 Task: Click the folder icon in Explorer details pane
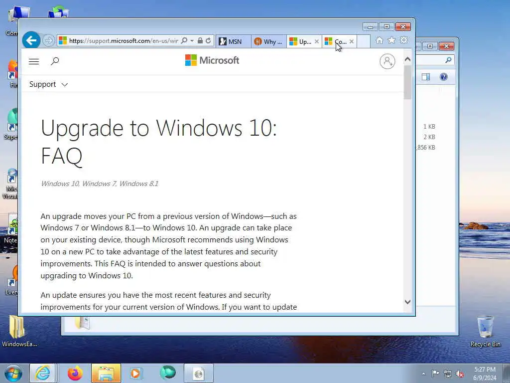coord(82,323)
